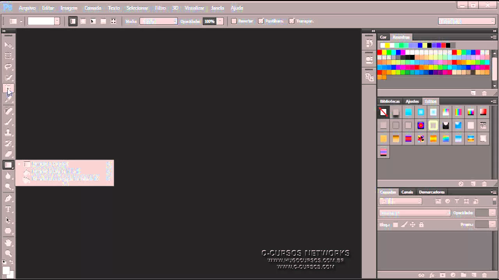Screen dimensions: 499x280
Task: Add a layer mask from Layers footer
Action: [442, 275]
